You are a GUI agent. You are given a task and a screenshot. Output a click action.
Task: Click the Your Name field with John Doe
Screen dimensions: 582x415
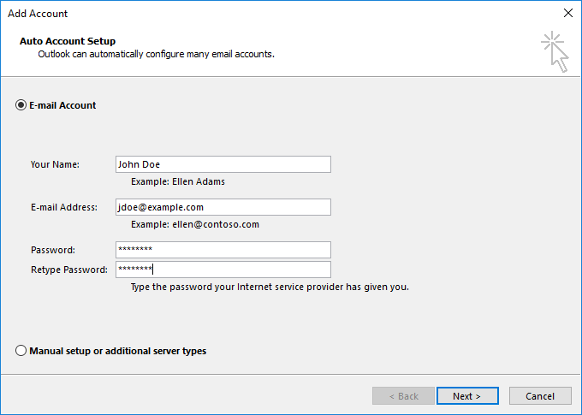coord(223,164)
